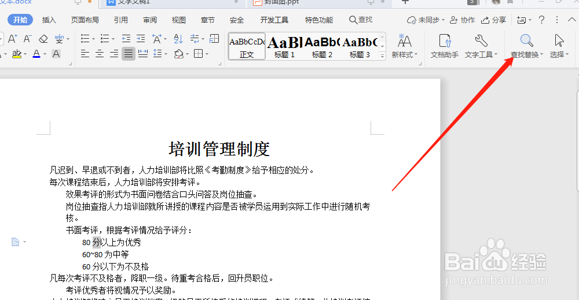The image size is (579, 300).
Task: Apply a bulleted list
Action: tap(85, 38)
